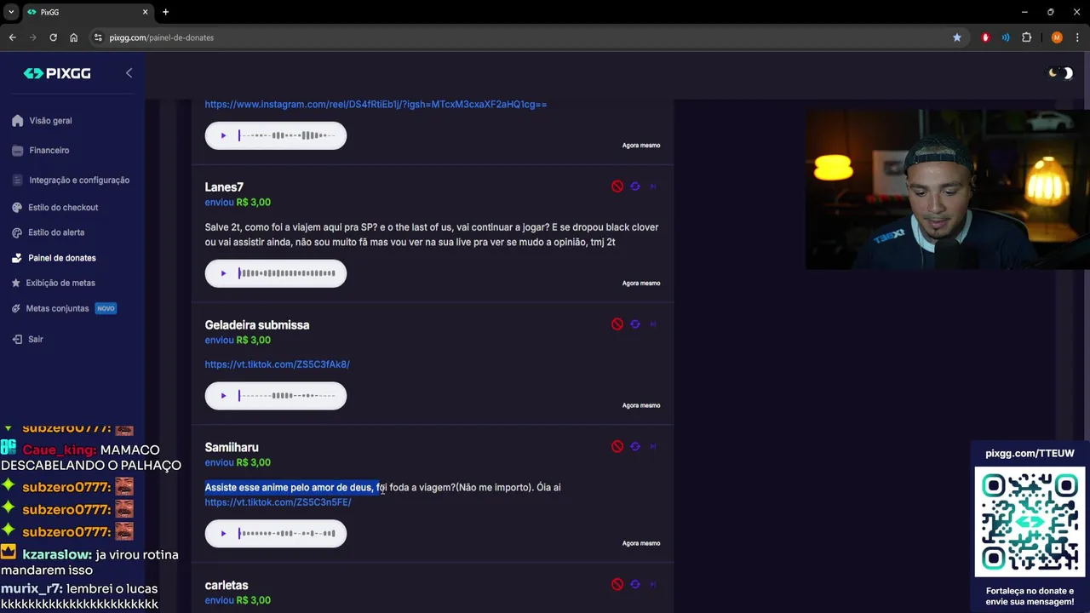This screenshot has width=1090, height=613.
Task: Seek in Lanes7's audio waveform
Action: [x=287, y=273]
